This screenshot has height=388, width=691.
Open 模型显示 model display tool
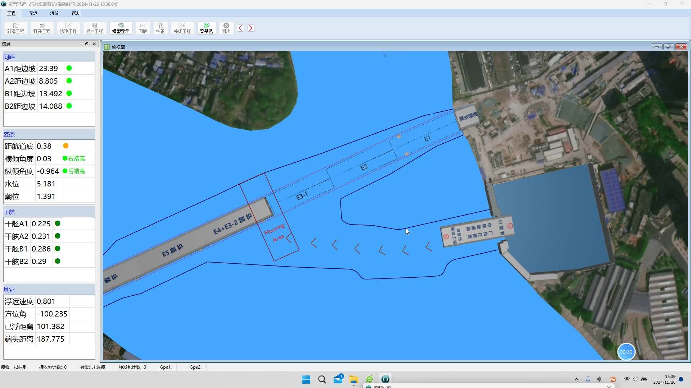click(121, 28)
